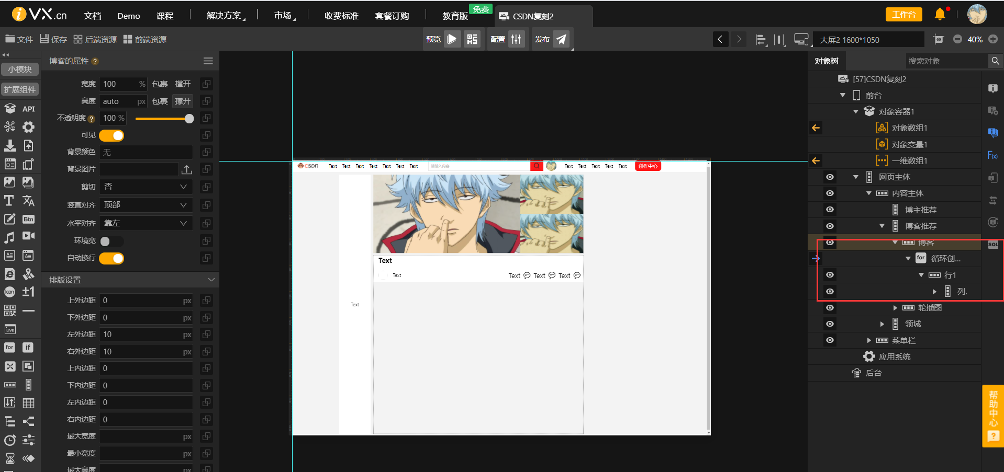Insert the LIVE streaming component

9,329
